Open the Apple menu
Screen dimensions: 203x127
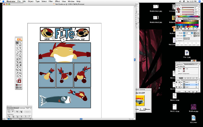(x=3, y=1)
